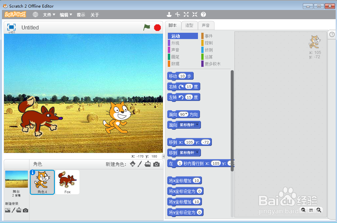
Task: Click the blocks palette vertical scrollbar
Action: [232, 121]
